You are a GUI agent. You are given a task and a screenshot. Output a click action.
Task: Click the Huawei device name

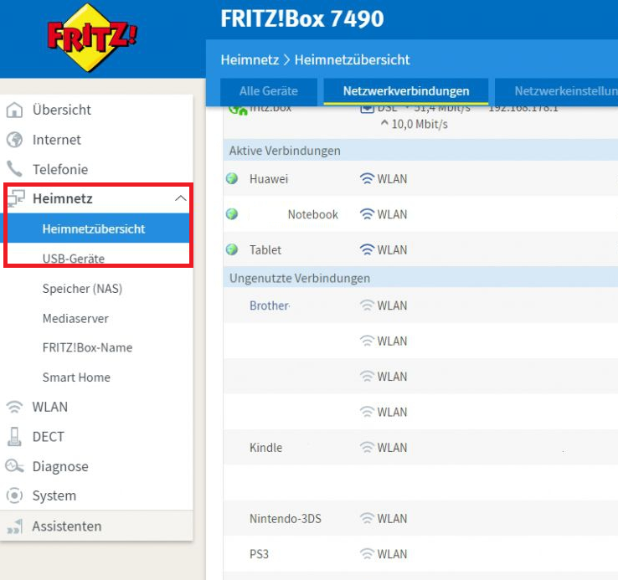pyautogui.click(x=269, y=179)
